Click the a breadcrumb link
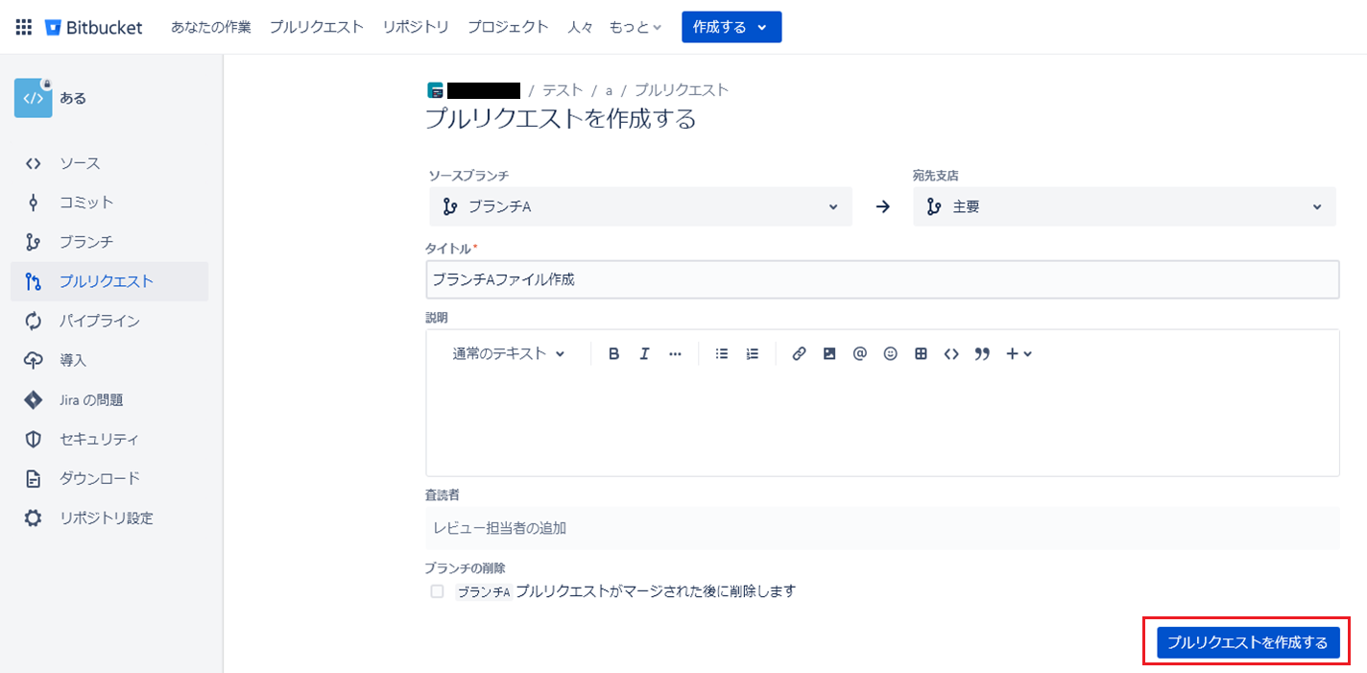Screen dimensions: 1367x673 point(609,90)
